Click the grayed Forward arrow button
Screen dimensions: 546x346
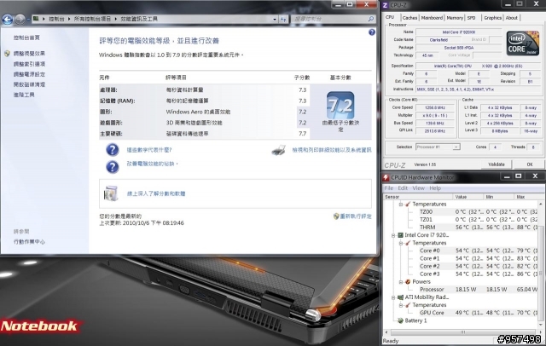coord(20,20)
